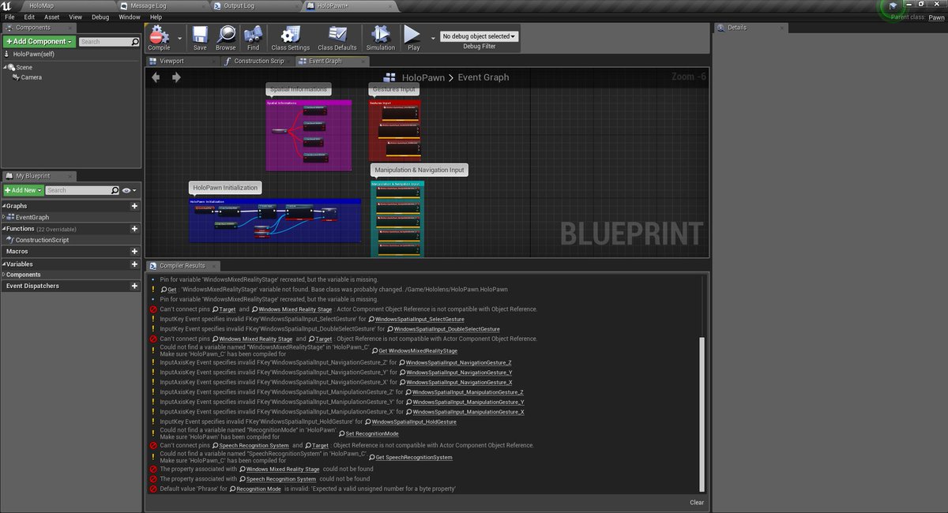Open the Window menu
This screenshot has height=513, width=948.
[130, 17]
